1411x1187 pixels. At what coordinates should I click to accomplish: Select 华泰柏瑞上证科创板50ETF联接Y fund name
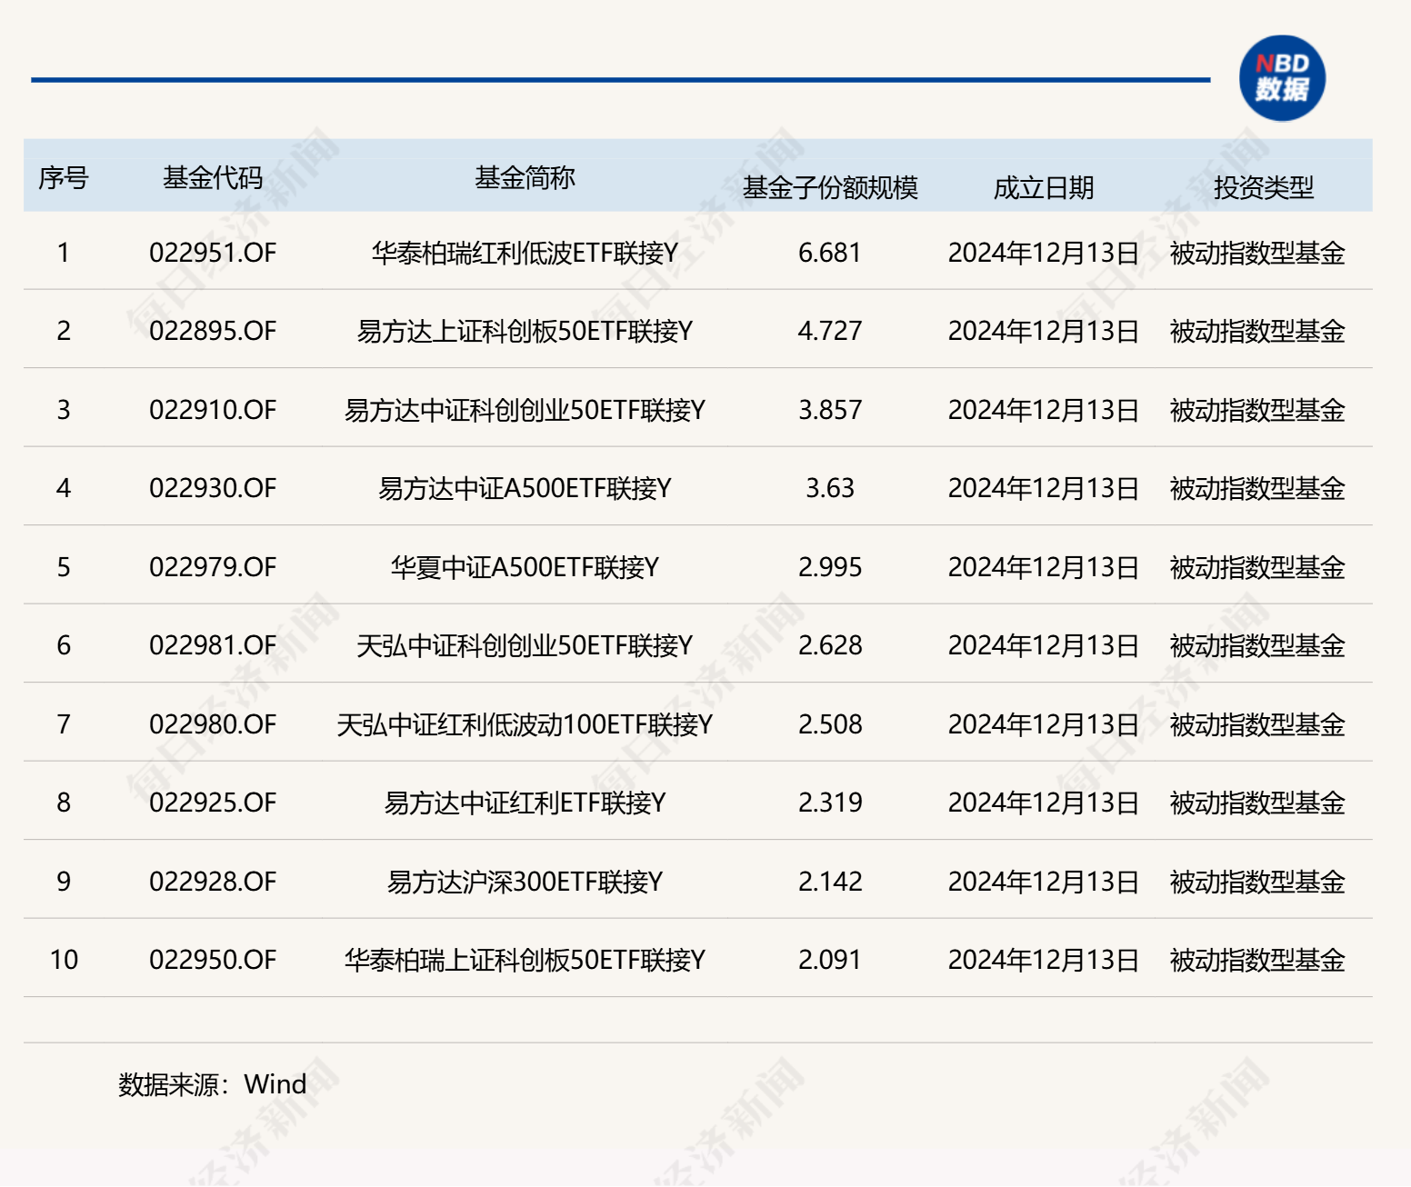pyautogui.click(x=525, y=960)
